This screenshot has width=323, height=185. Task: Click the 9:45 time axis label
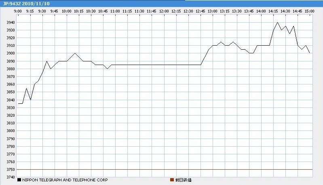pyautogui.click(x=54, y=11)
